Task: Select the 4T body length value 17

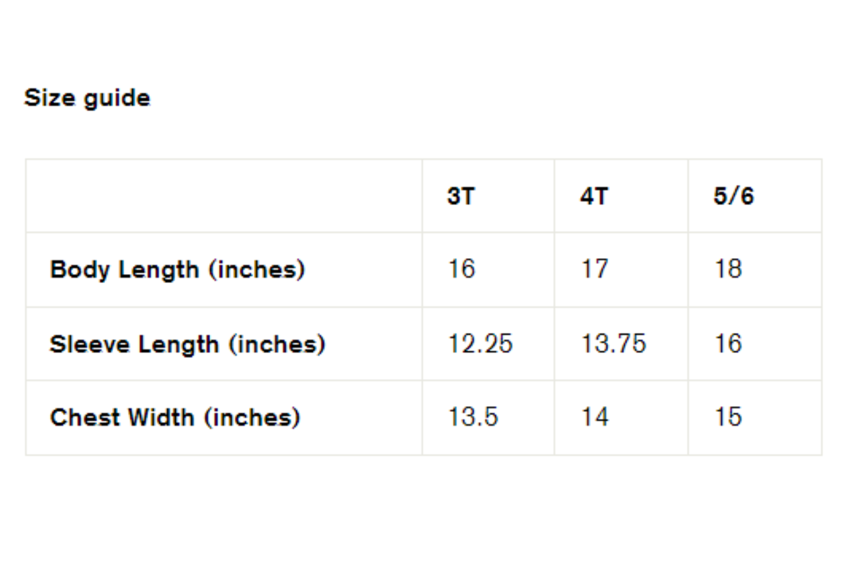Action: [595, 269]
